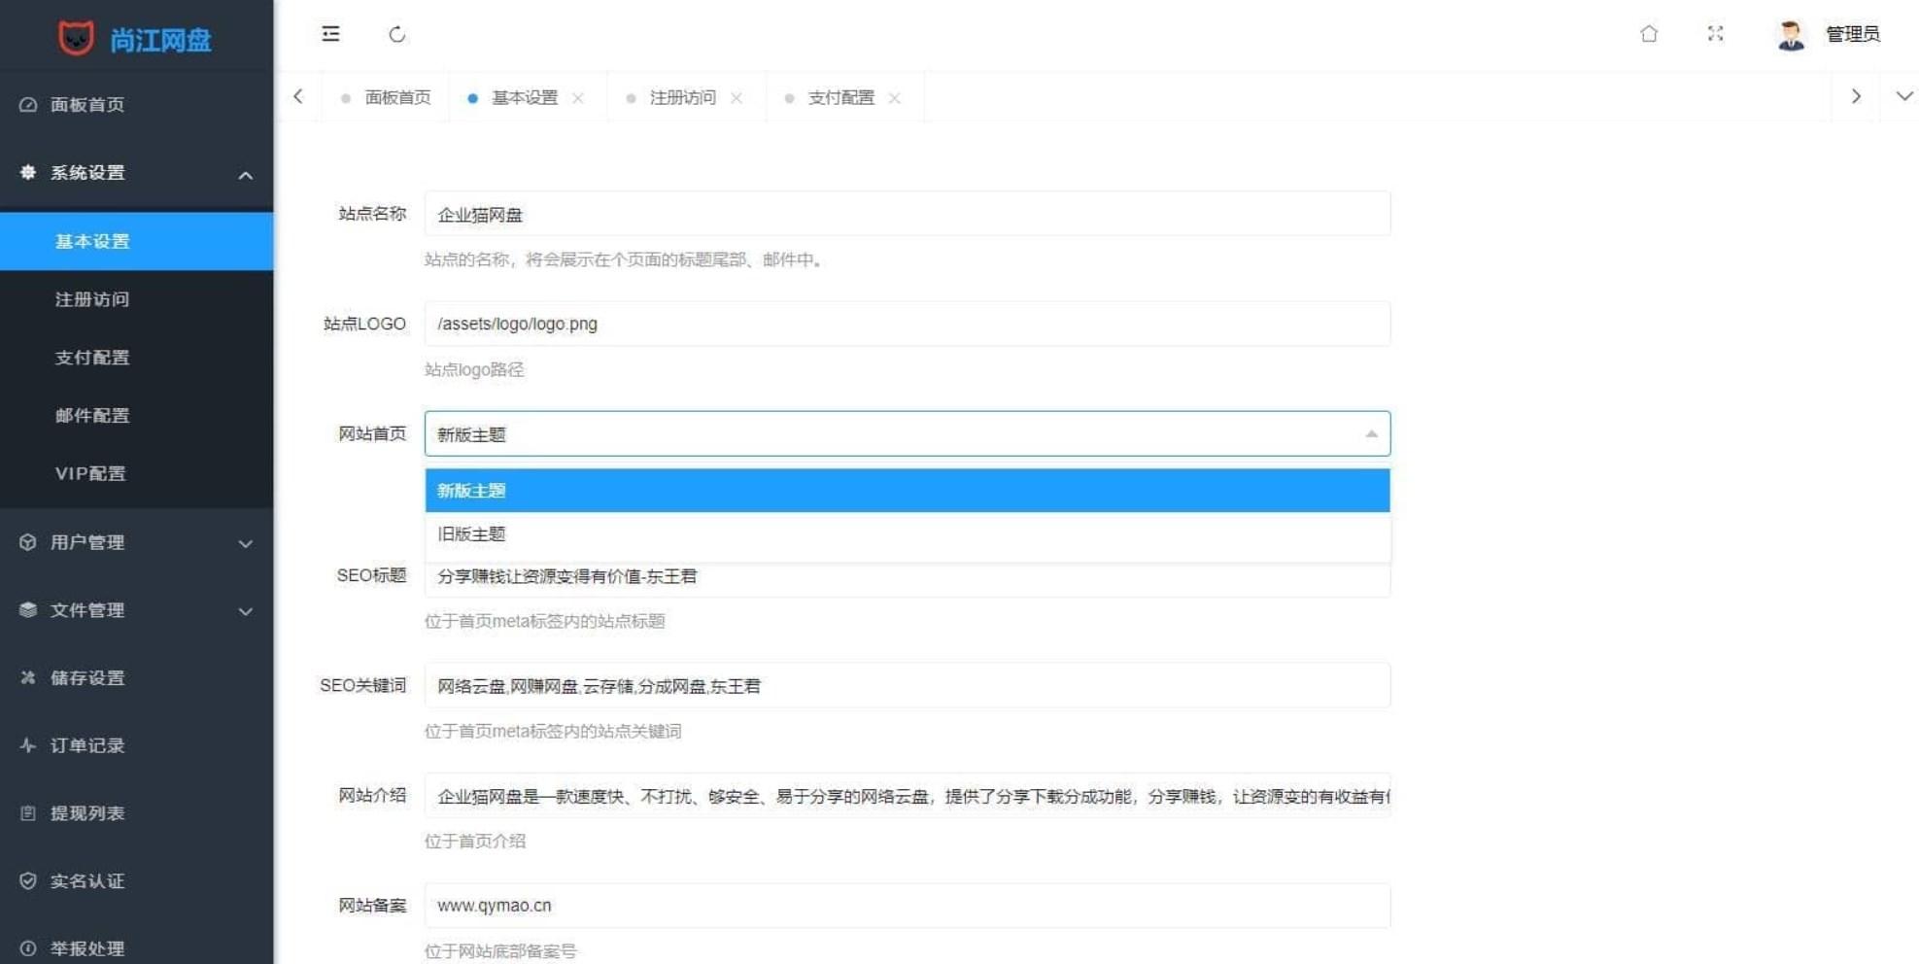Image resolution: width=1919 pixels, height=964 pixels.
Task: Focus the 网站介绍 input field
Action: [907, 796]
